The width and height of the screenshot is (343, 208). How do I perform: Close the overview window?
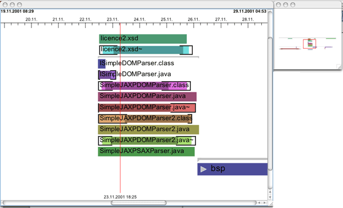[x=278, y=5]
